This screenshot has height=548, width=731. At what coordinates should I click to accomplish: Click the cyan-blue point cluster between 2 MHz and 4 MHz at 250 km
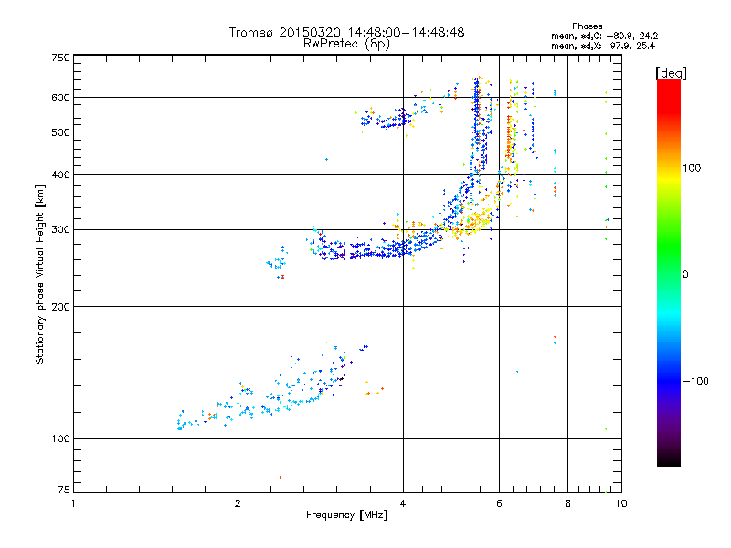(278, 263)
